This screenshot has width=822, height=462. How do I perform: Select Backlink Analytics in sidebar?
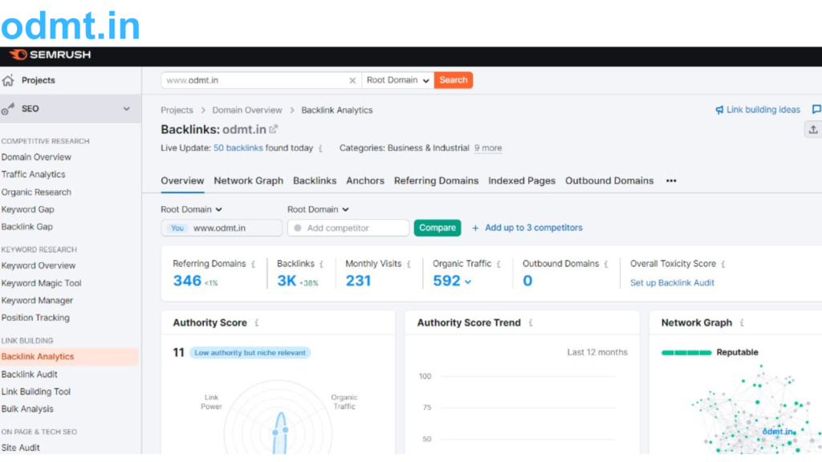pyautogui.click(x=69, y=357)
